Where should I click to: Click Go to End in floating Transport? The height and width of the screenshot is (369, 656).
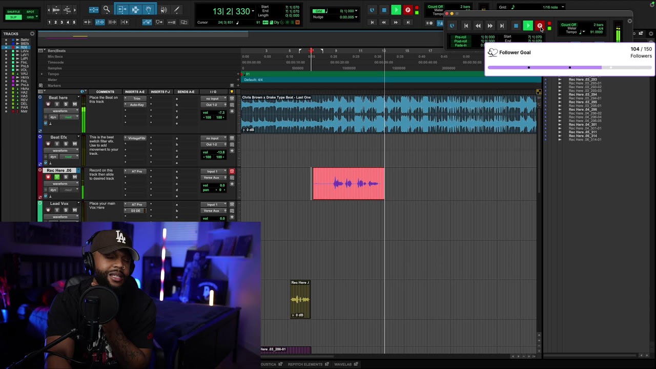[x=502, y=26]
